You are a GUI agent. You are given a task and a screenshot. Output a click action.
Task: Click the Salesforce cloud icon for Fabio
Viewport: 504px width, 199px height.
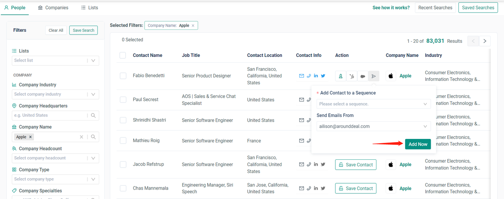(x=363, y=76)
